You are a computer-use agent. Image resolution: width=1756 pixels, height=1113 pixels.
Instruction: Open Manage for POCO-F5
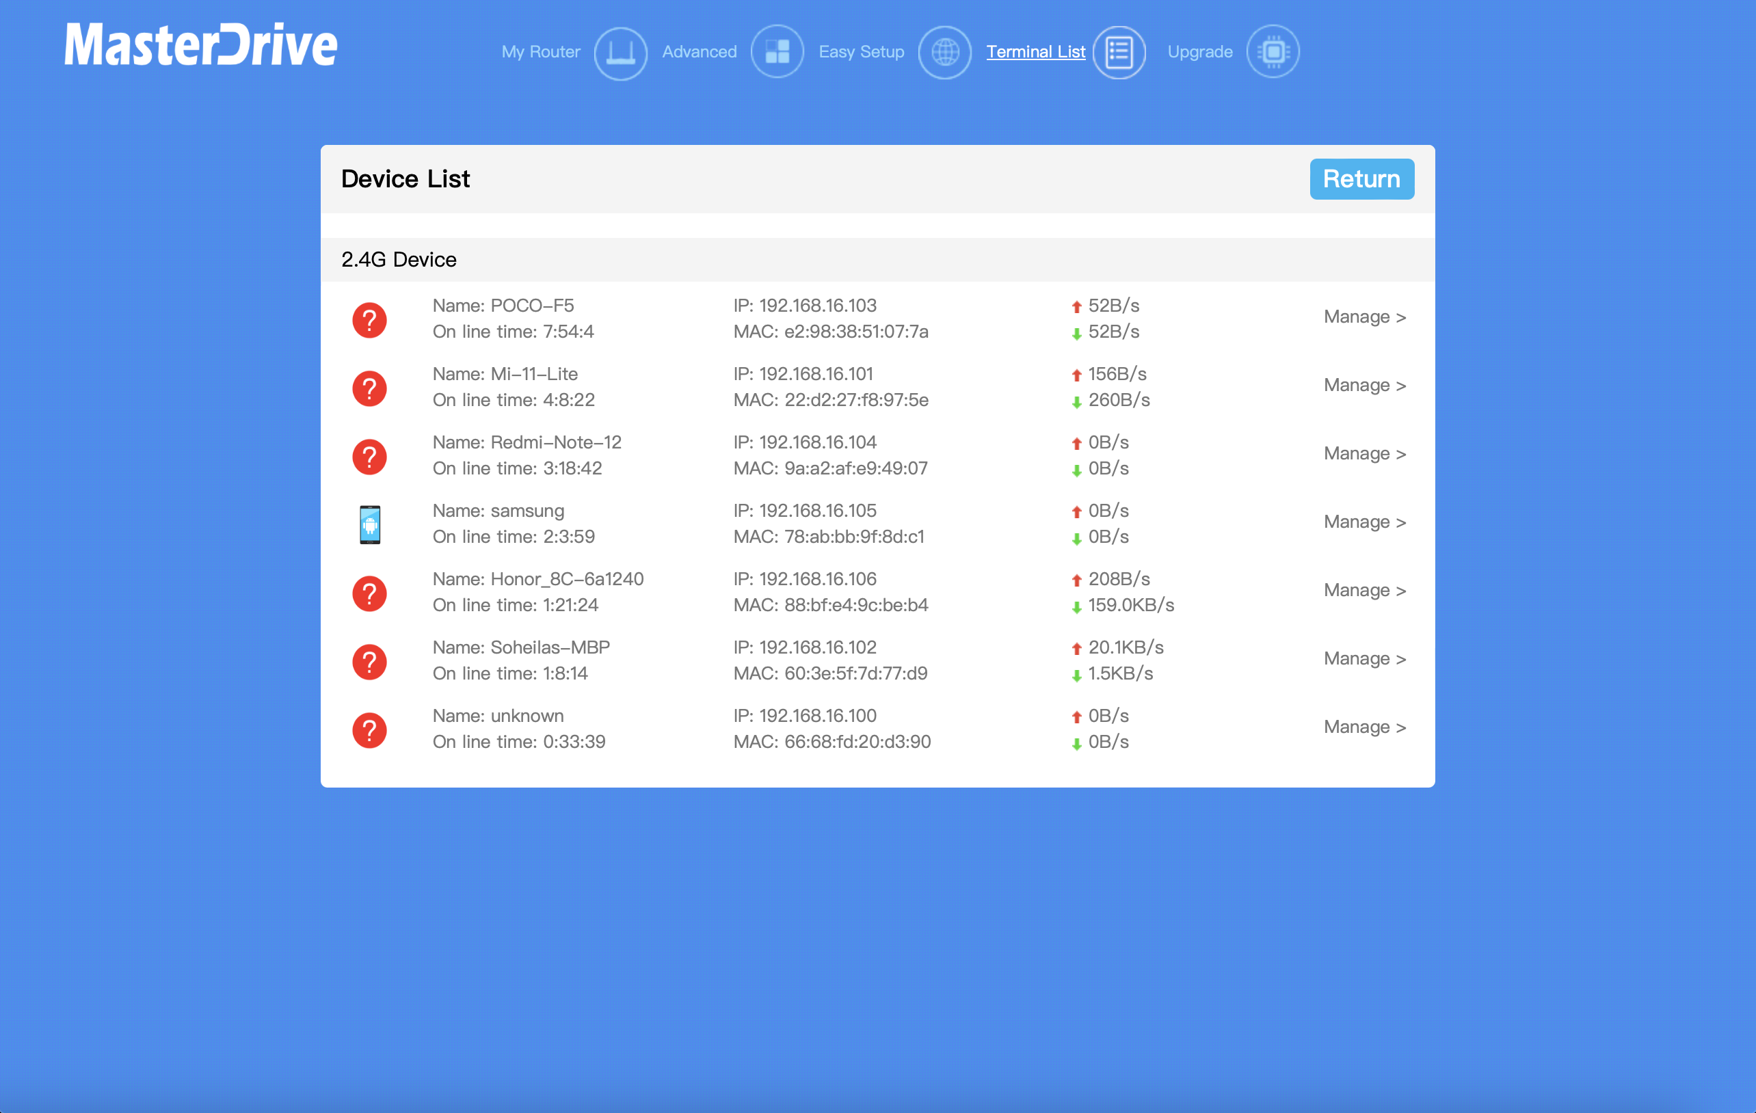tap(1364, 317)
